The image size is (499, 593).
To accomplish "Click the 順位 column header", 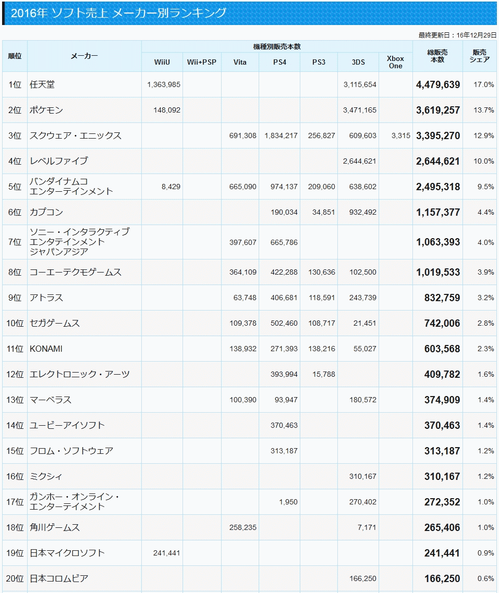I will pyautogui.click(x=15, y=56).
